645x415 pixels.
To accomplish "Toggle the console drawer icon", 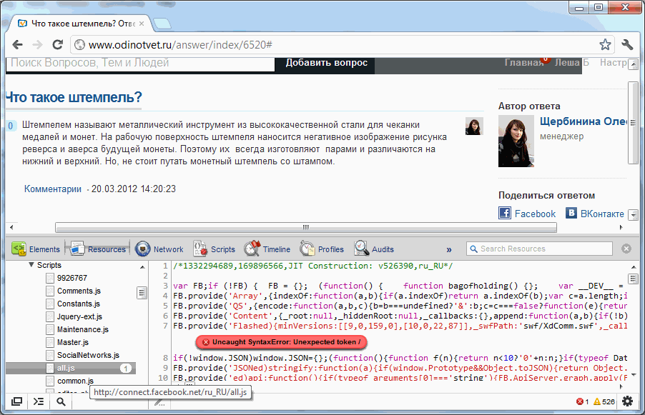I will pos(39,401).
